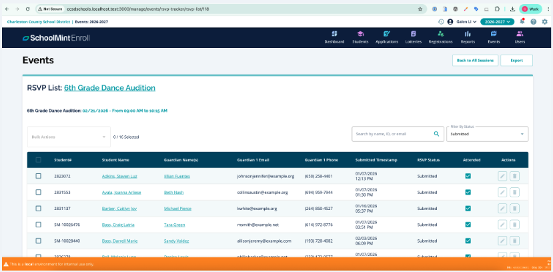Delete RSVP for Bass, Darrell Marie

pyautogui.click(x=514, y=241)
